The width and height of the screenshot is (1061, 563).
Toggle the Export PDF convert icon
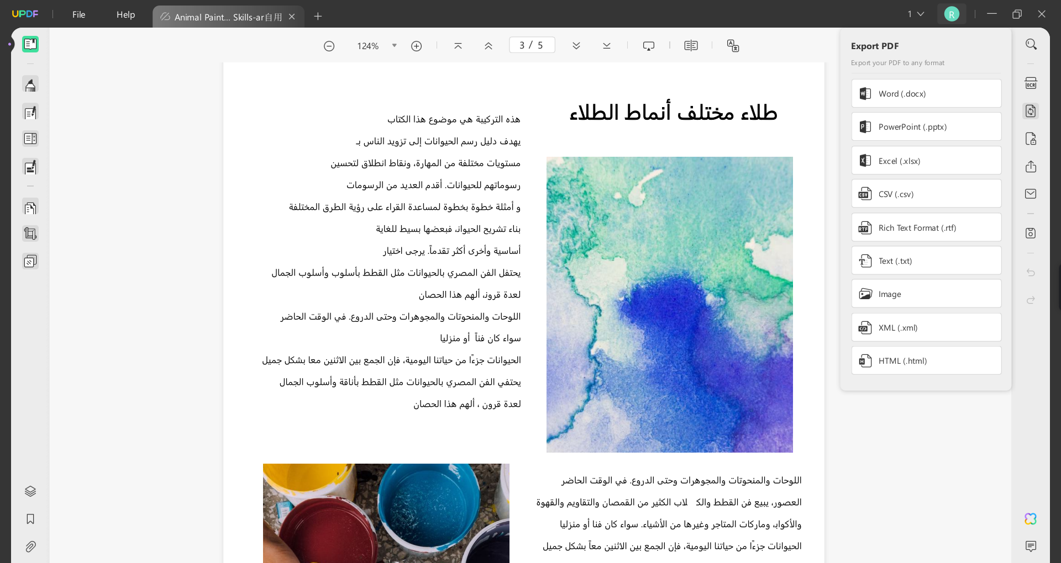[x=1031, y=111]
